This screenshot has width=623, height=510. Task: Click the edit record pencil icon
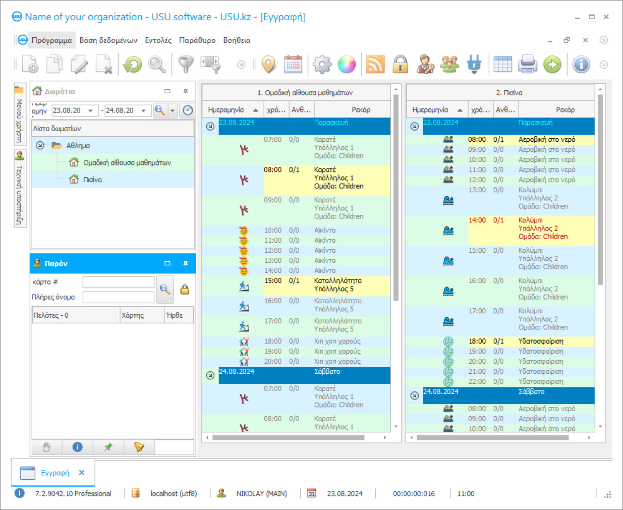pos(79,64)
